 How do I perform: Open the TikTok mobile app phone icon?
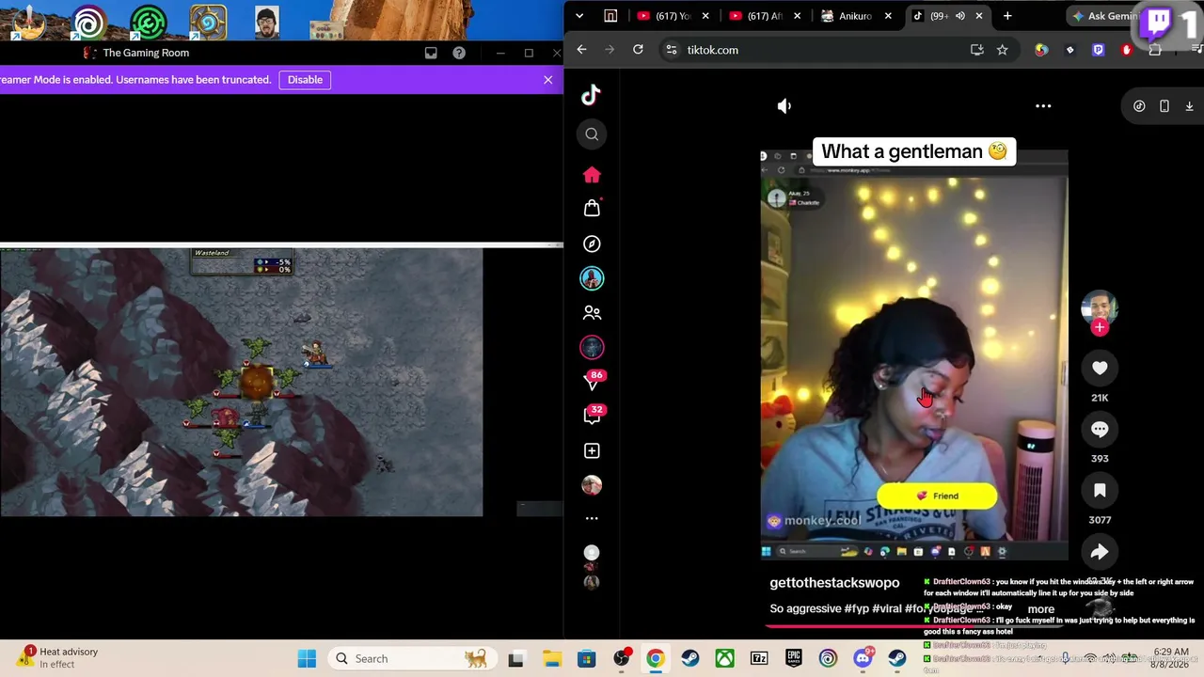tap(1164, 106)
